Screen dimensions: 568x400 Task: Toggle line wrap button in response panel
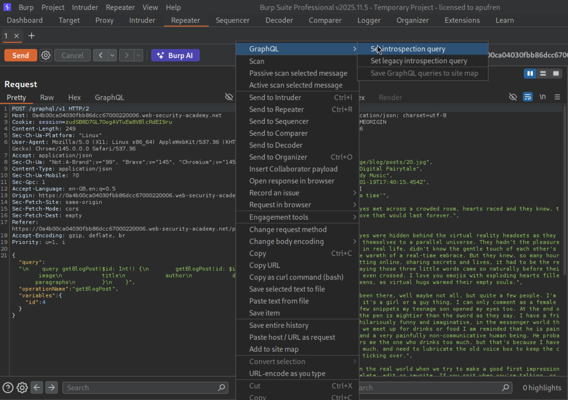528,97
